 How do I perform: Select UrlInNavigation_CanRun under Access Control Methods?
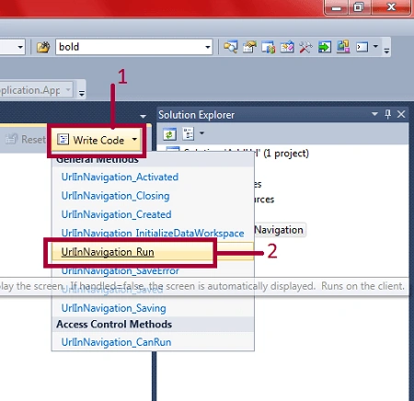[116, 342]
